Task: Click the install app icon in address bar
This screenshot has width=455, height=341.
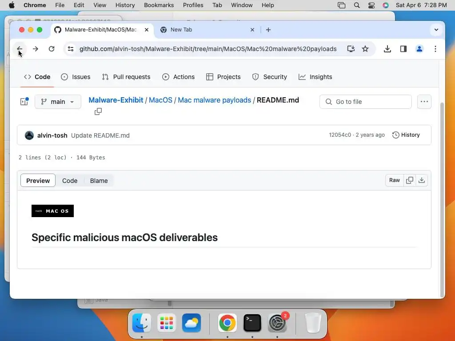Action: pyautogui.click(x=351, y=49)
